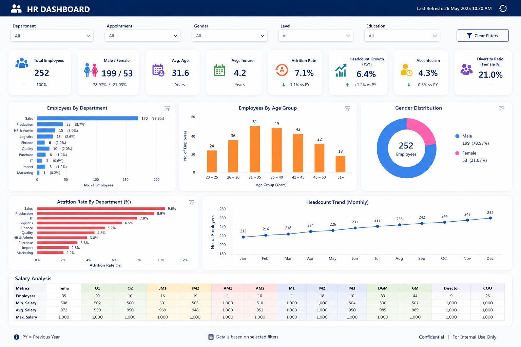Click Employees count 44 under GM
The image size is (521, 347).
[x=415, y=296]
